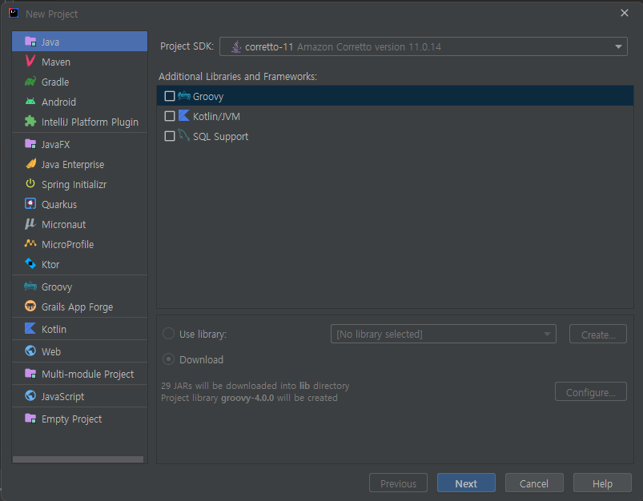The width and height of the screenshot is (643, 501).
Task: Click the Maven icon in sidebar
Action: tap(30, 61)
